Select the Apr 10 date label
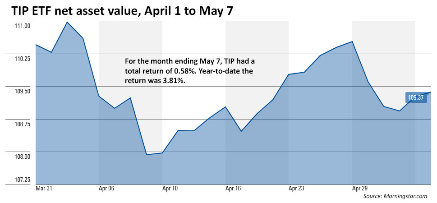The image size is (437, 203). [x=170, y=188]
